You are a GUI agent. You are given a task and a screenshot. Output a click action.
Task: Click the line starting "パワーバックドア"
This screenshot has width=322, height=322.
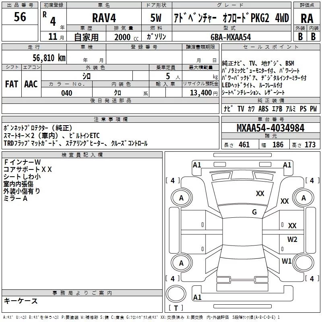point(264,78)
